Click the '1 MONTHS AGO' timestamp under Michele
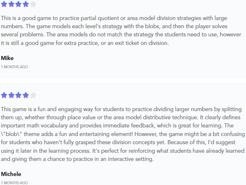The image size is (246, 185). pyautogui.click(x=14, y=183)
